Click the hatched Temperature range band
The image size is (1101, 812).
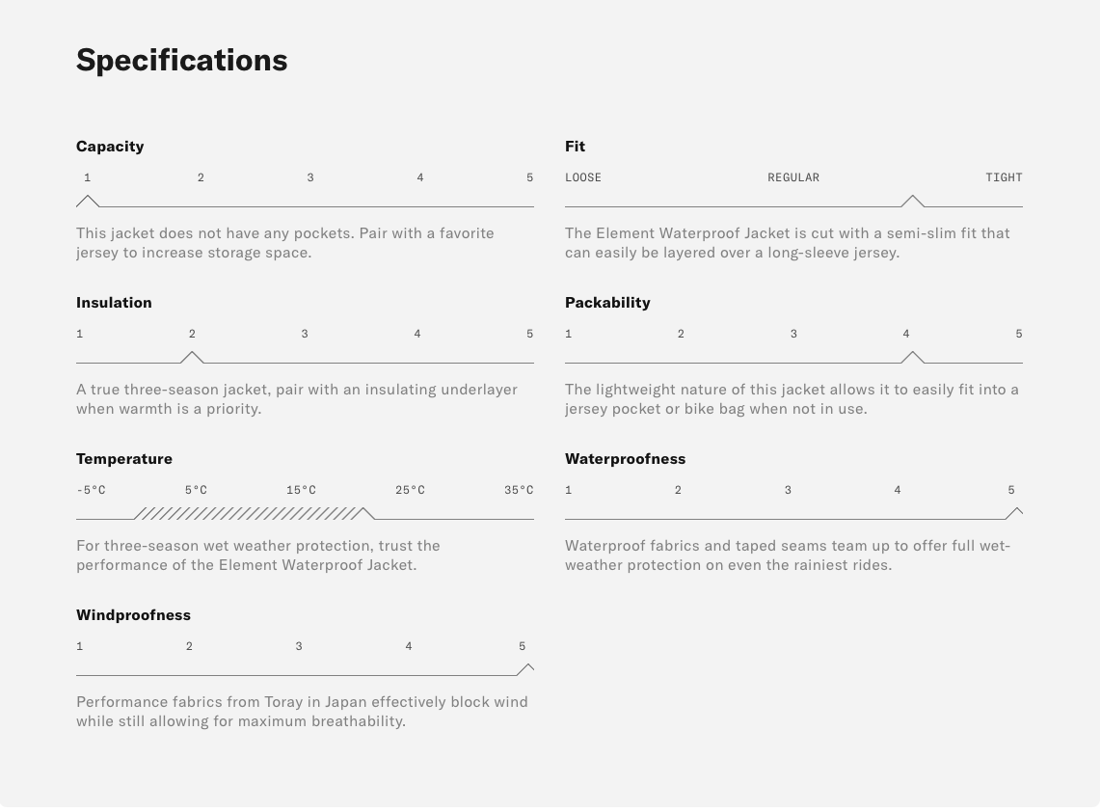pos(249,513)
